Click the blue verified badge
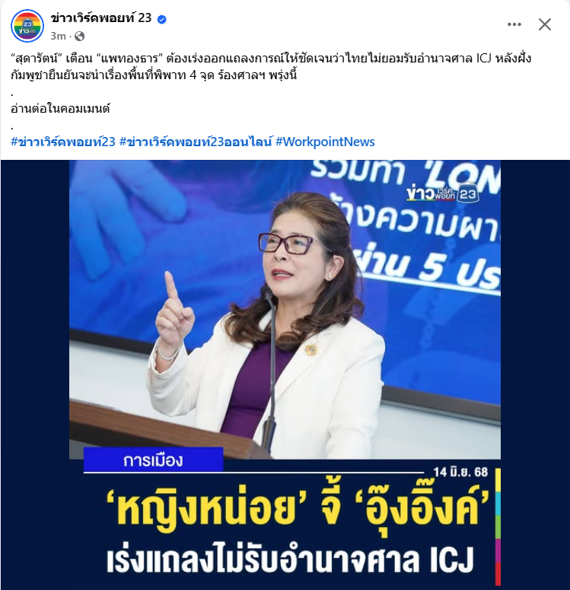Image resolution: width=570 pixels, height=590 pixels. (162, 19)
